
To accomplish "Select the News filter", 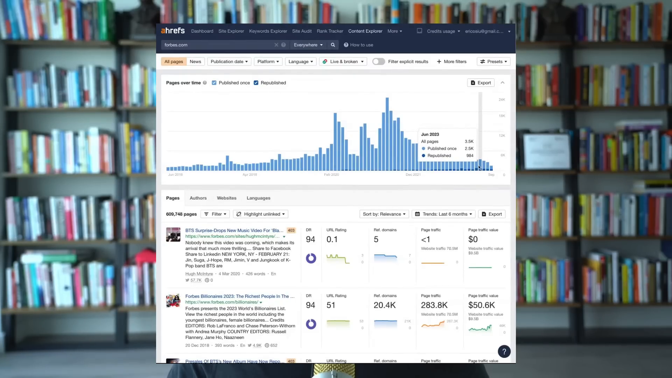I will (195, 61).
